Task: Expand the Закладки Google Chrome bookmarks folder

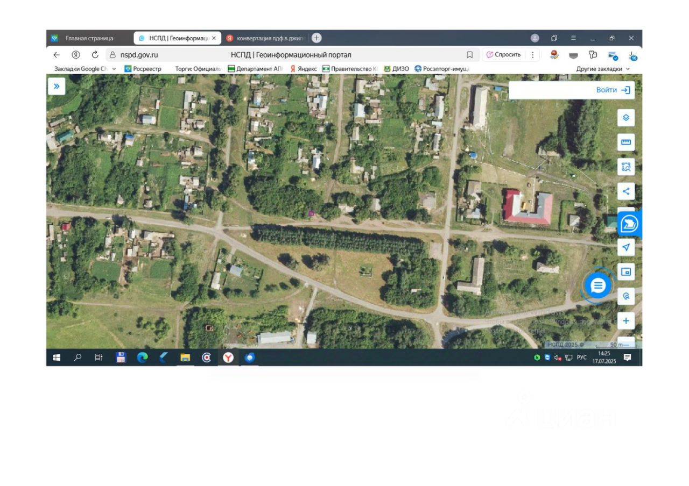Action: click(x=85, y=69)
